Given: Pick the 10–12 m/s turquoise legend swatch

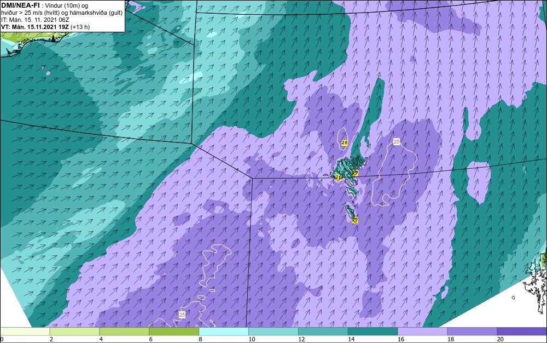Looking at the screenshot, I should [273, 331].
